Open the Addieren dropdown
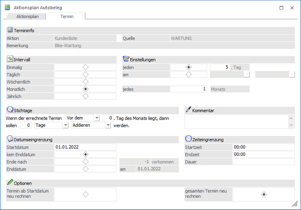The height and width of the screenshot is (210, 301). [108, 125]
